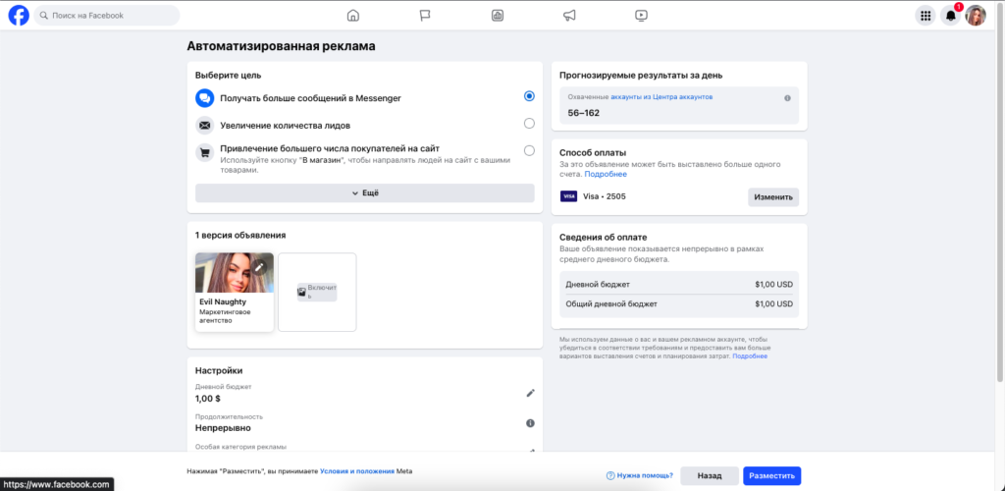The image size is (1005, 491).
Task: Select the lead generation goal radio
Action: coord(529,123)
